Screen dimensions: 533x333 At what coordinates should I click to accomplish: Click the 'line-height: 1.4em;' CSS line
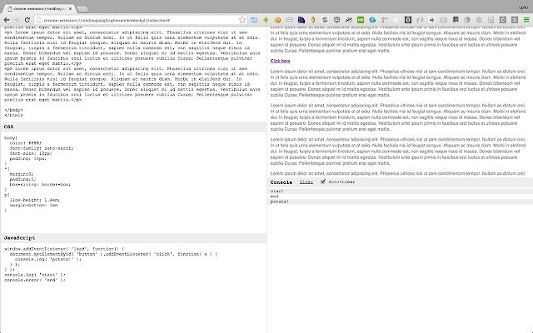pos(35,200)
